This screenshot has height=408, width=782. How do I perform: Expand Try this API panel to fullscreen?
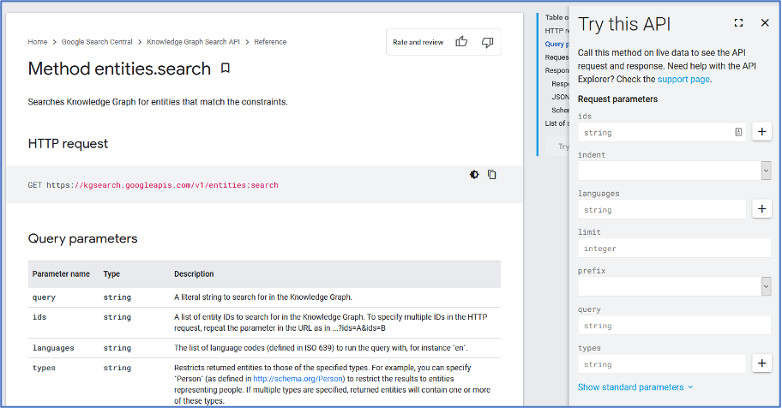click(x=738, y=23)
